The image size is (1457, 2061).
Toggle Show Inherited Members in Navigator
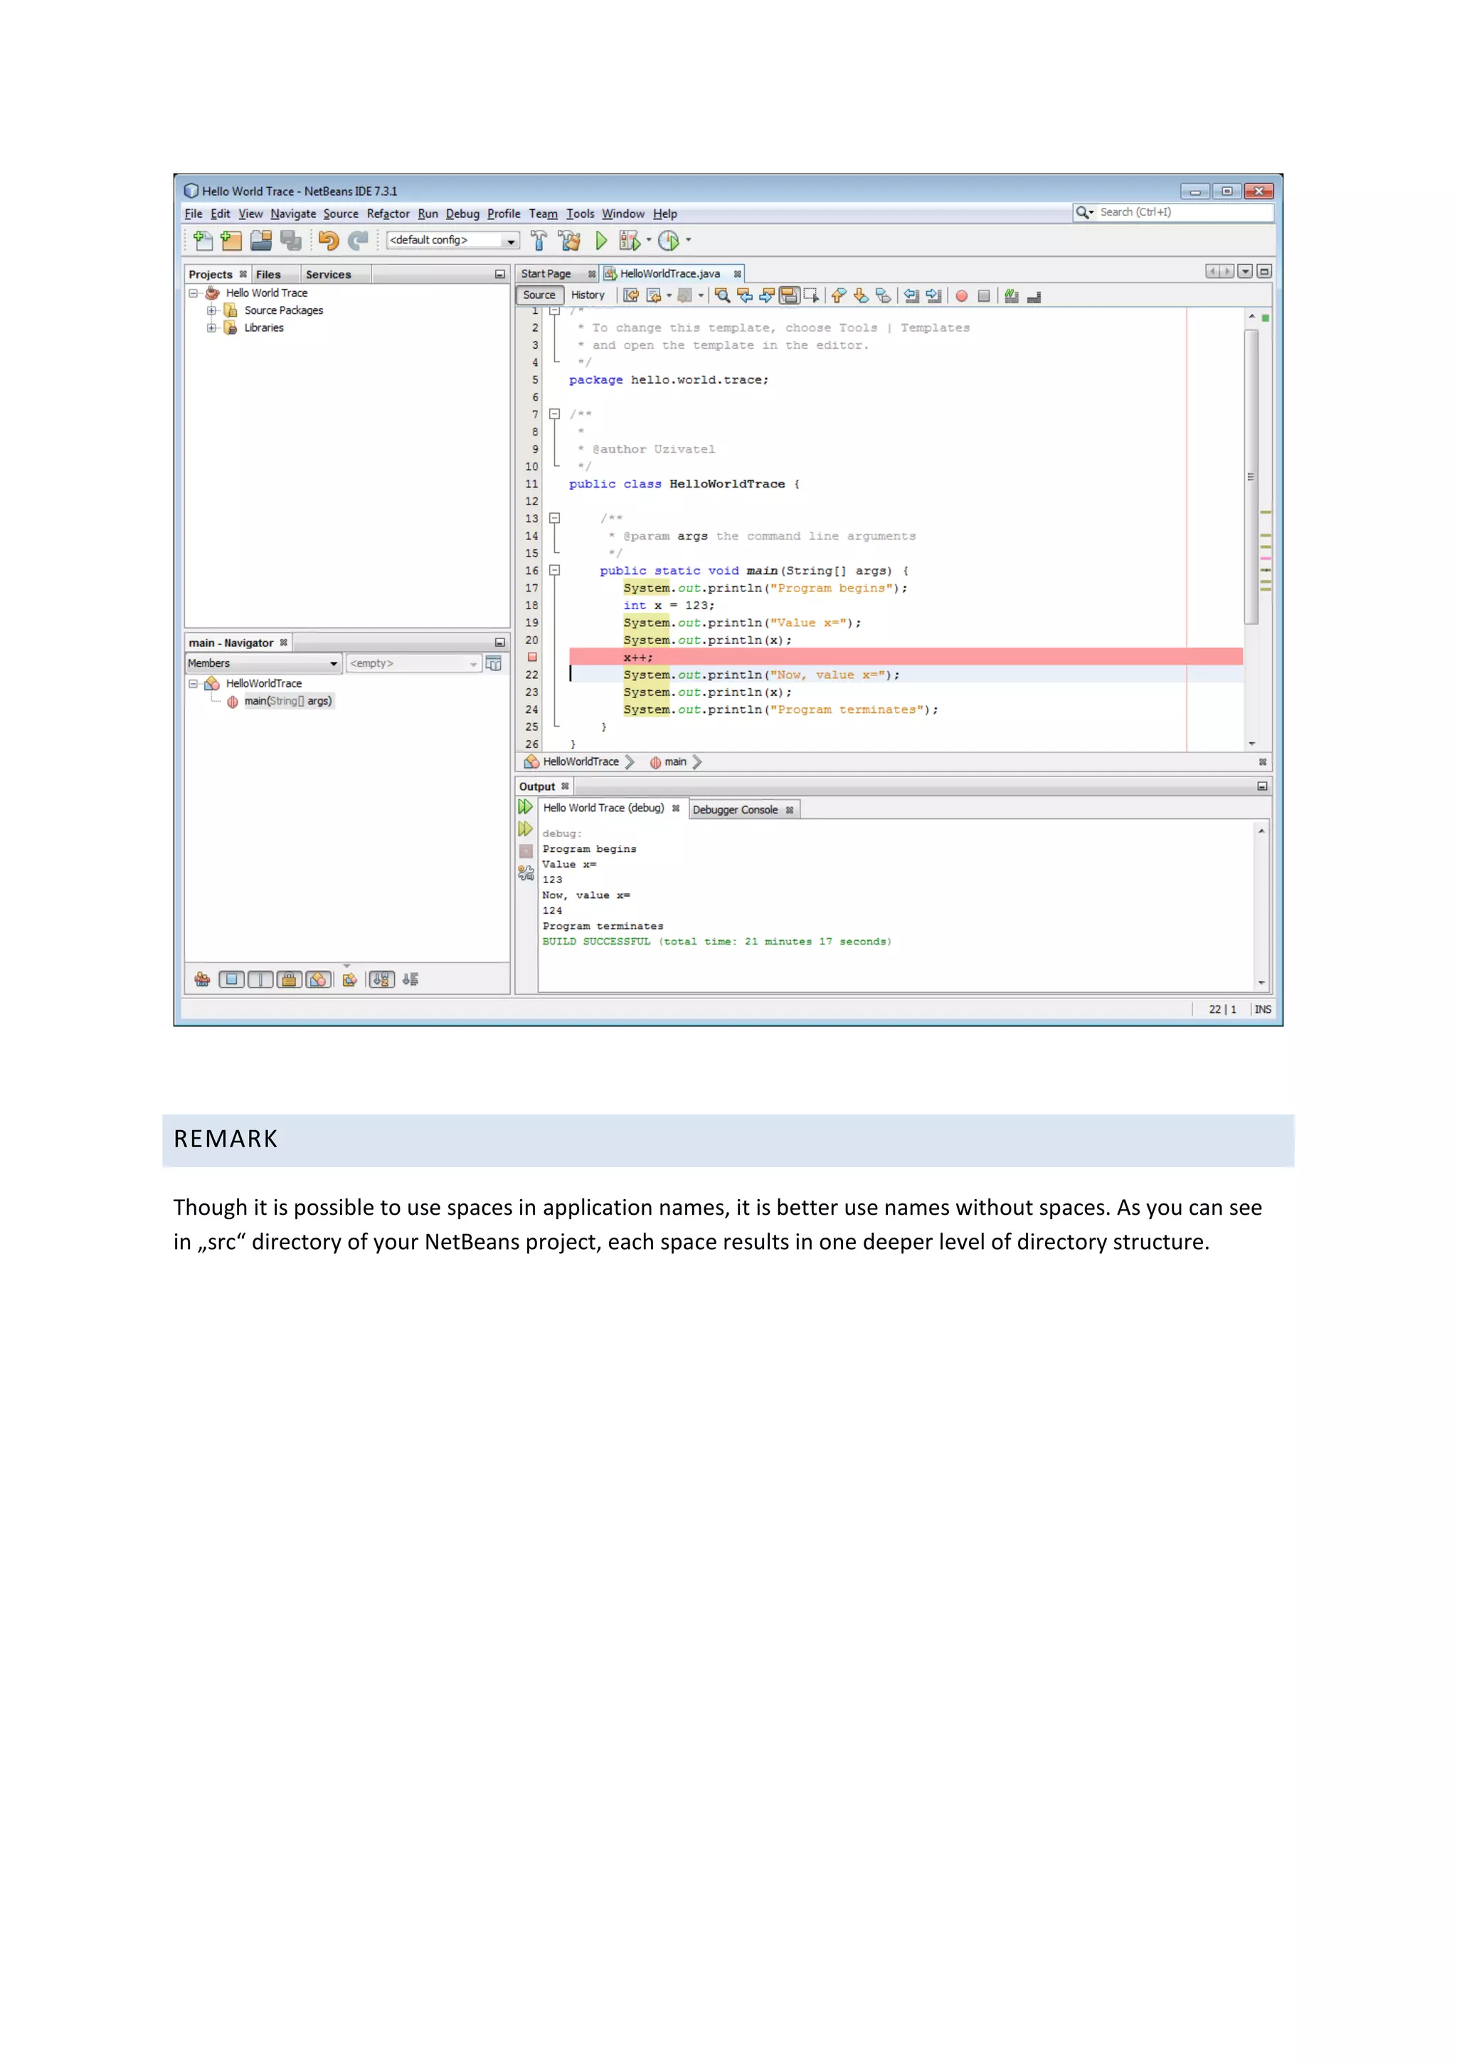[203, 979]
